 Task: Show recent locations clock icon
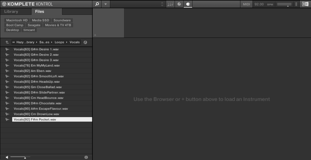(85, 42)
